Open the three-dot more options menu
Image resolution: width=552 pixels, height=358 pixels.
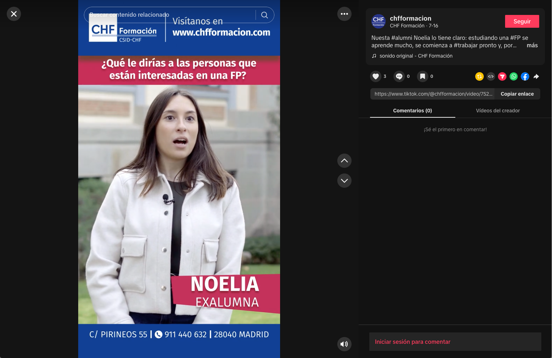pos(344,14)
